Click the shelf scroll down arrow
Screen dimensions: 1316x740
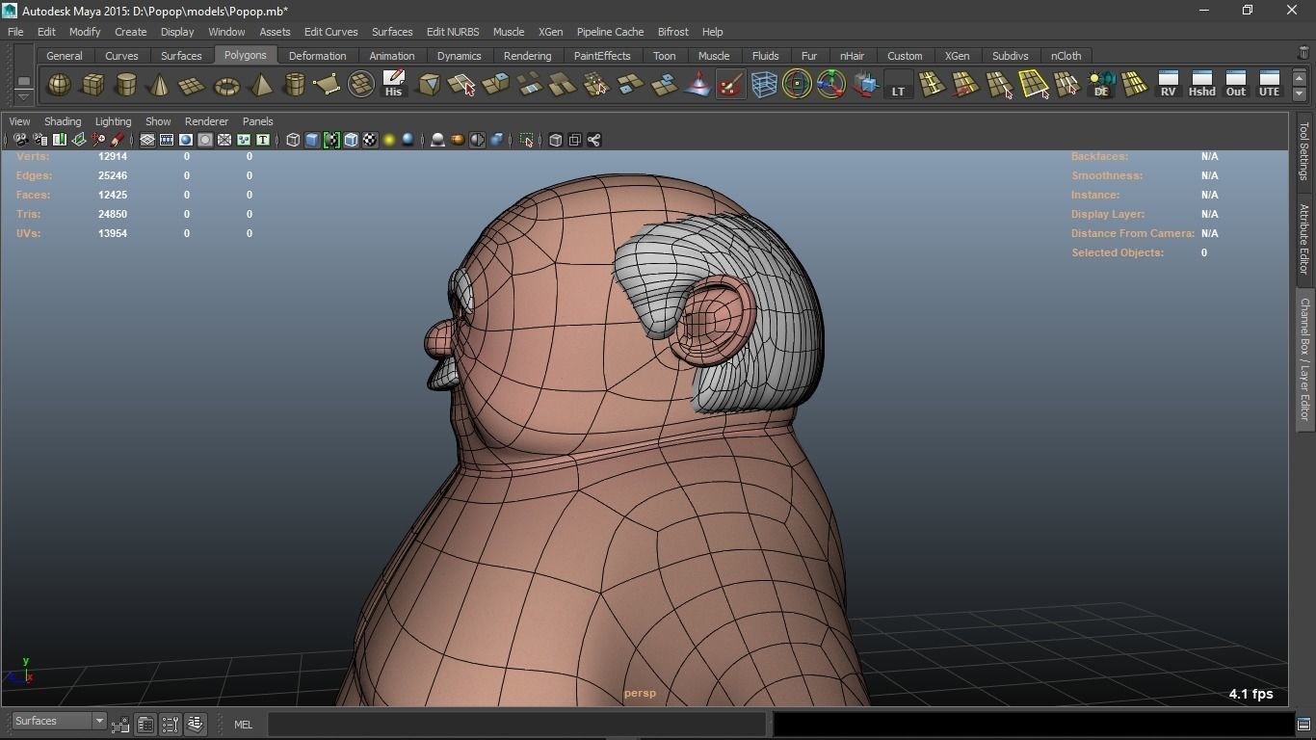pyautogui.click(x=1300, y=93)
